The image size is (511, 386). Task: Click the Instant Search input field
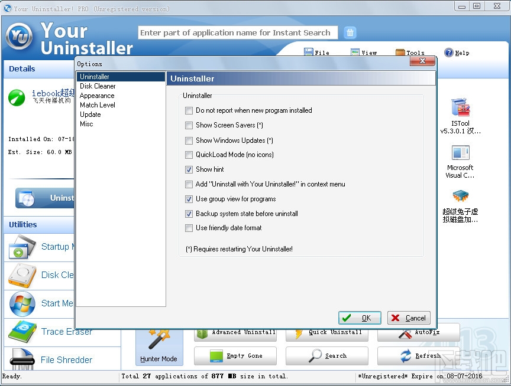click(237, 32)
